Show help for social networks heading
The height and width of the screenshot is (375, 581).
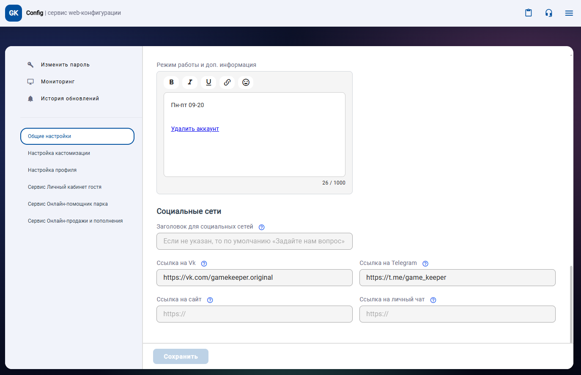(261, 227)
